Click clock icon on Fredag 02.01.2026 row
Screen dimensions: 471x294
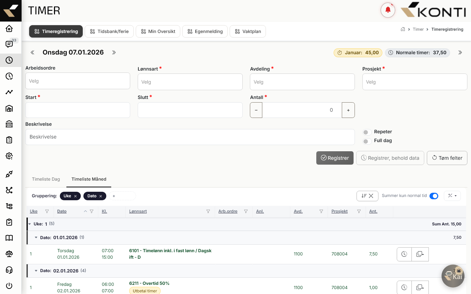click(x=404, y=287)
